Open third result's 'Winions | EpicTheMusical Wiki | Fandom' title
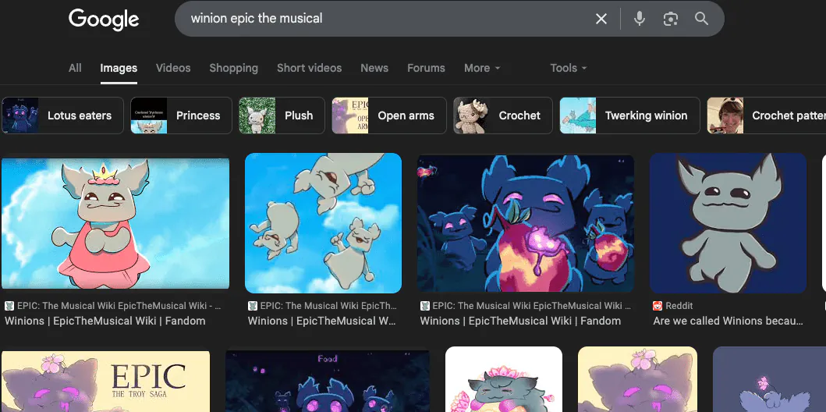 520,321
